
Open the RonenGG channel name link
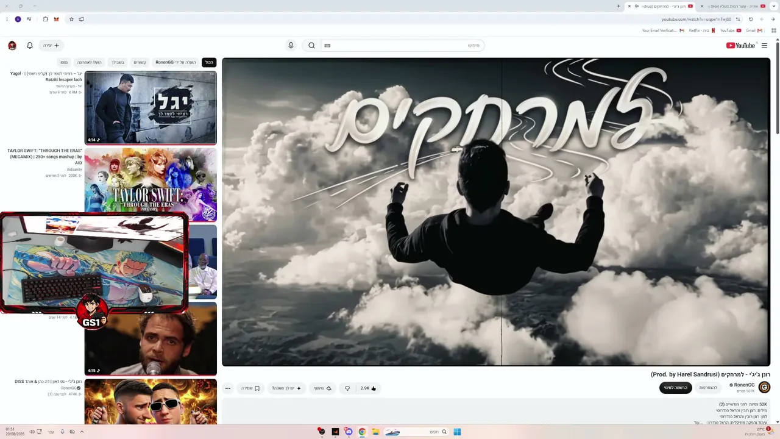pyautogui.click(x=744, y=385)
